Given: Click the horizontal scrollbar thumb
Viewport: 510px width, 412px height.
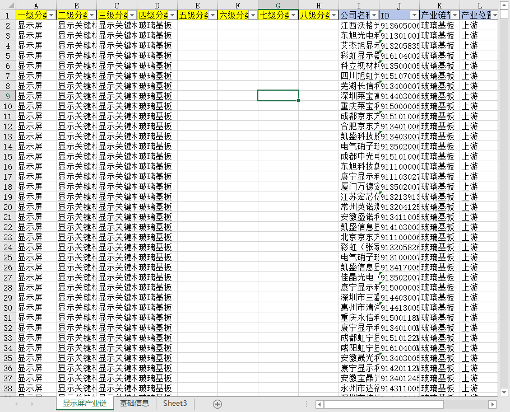Looking at the screenshot, I should pos(384,404).
